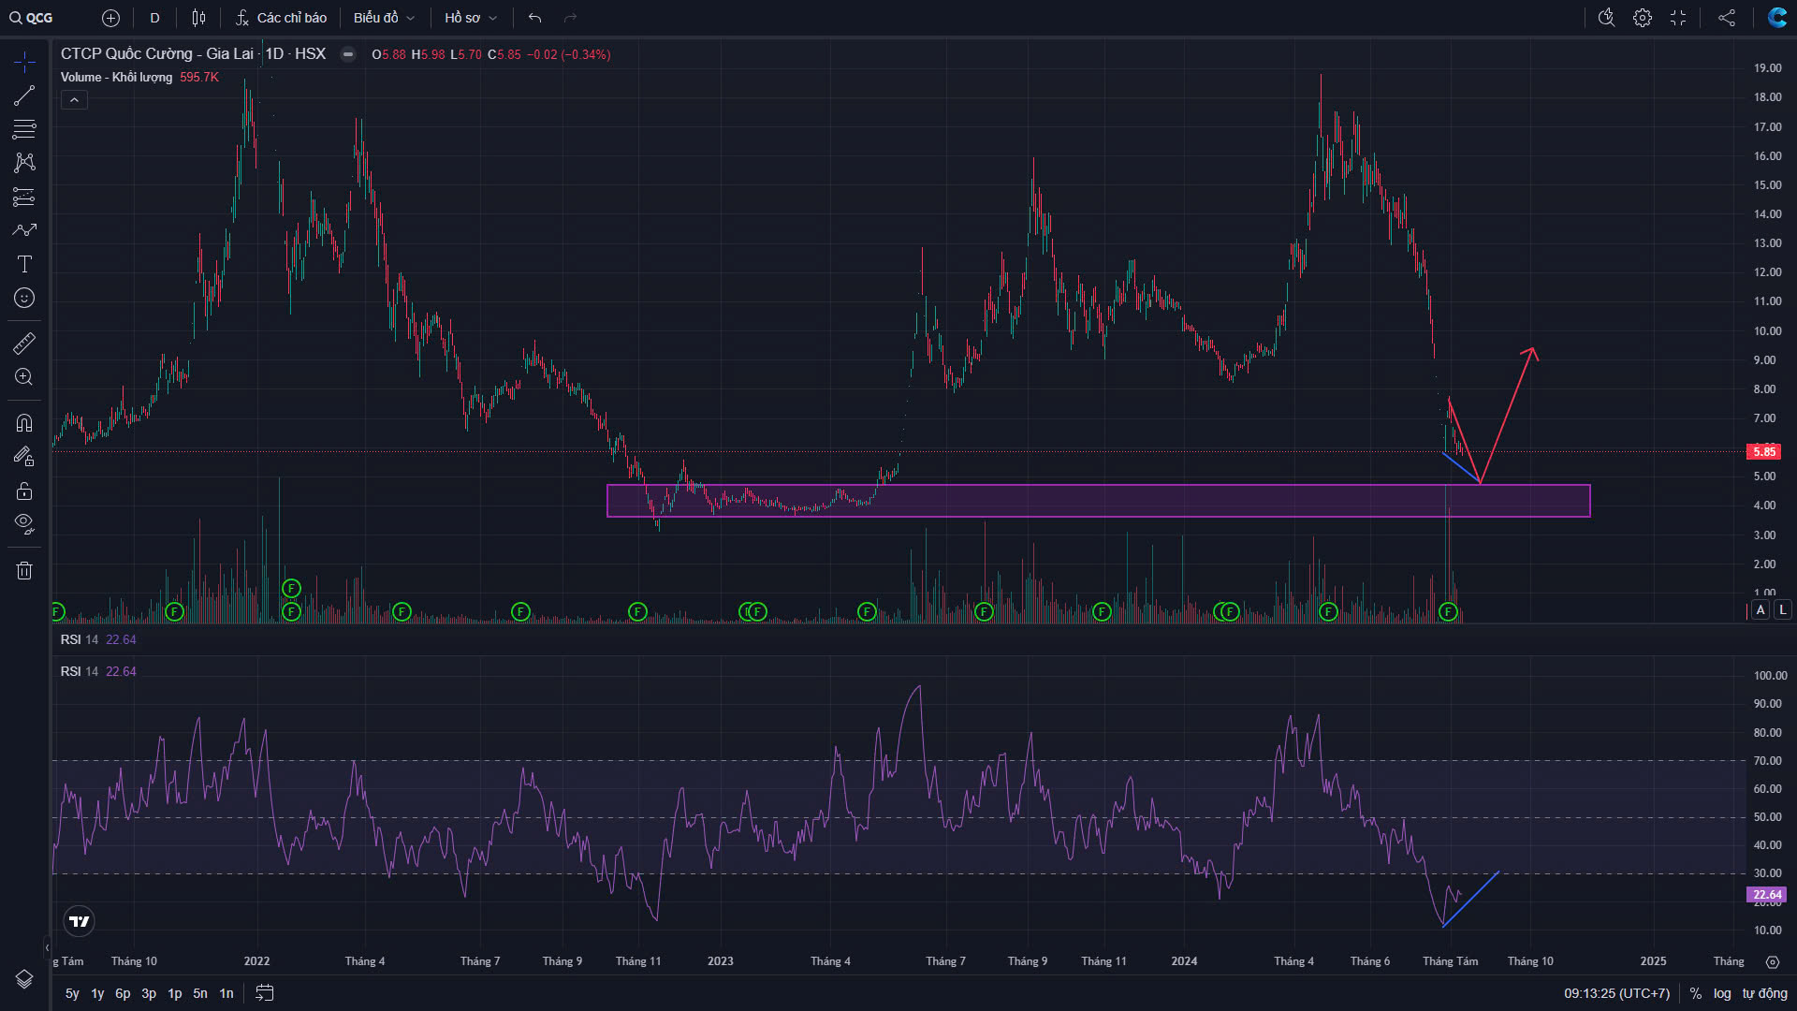The image size is (1797, 1011).
Task: Click the 5y range button
Action: pyautogui.click(x=72, y=993)
